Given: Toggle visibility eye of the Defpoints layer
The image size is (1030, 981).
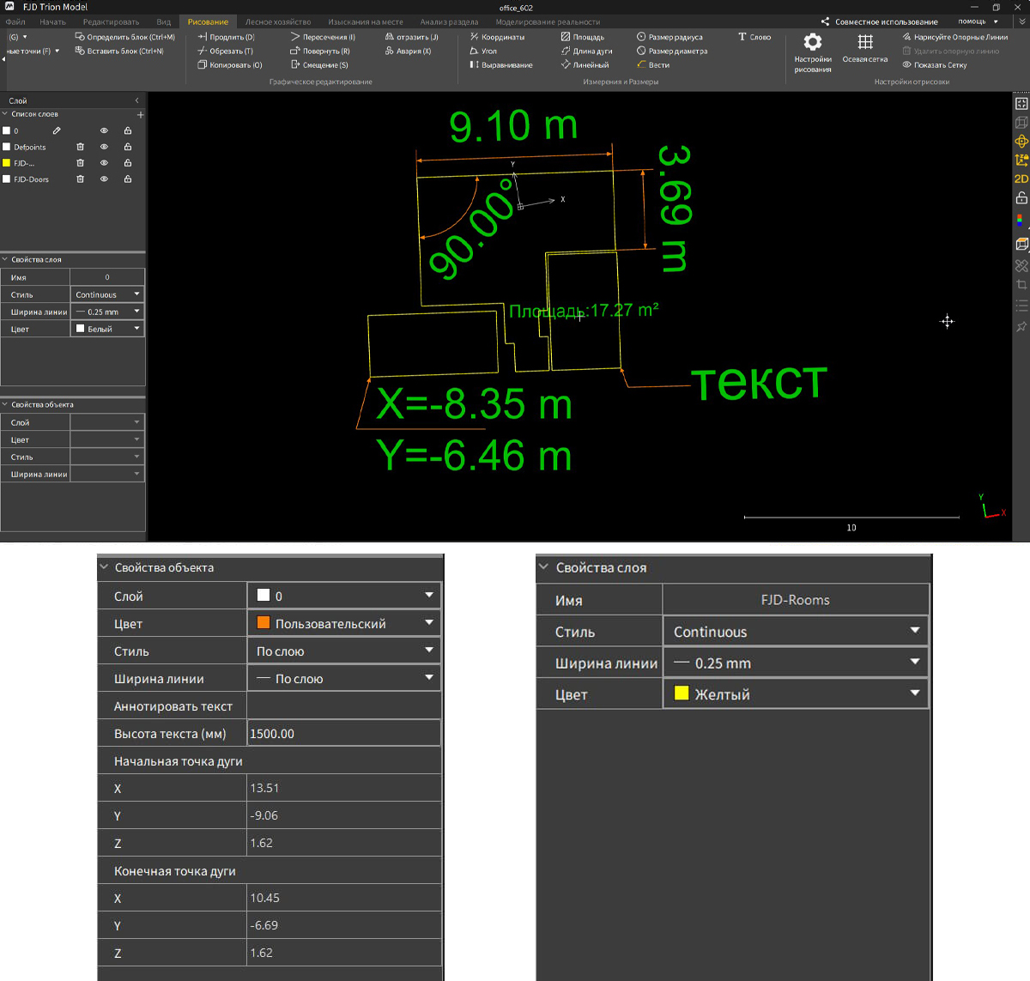Looking at the screenshot, I should 104,147.
